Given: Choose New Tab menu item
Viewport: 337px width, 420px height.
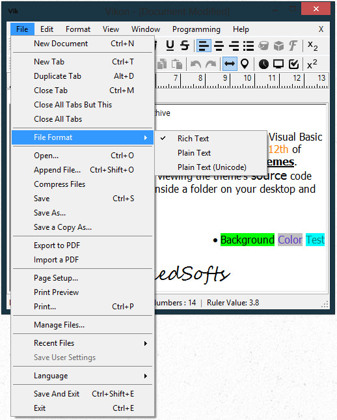Looking at the screenshot, I should coord(83,62).
